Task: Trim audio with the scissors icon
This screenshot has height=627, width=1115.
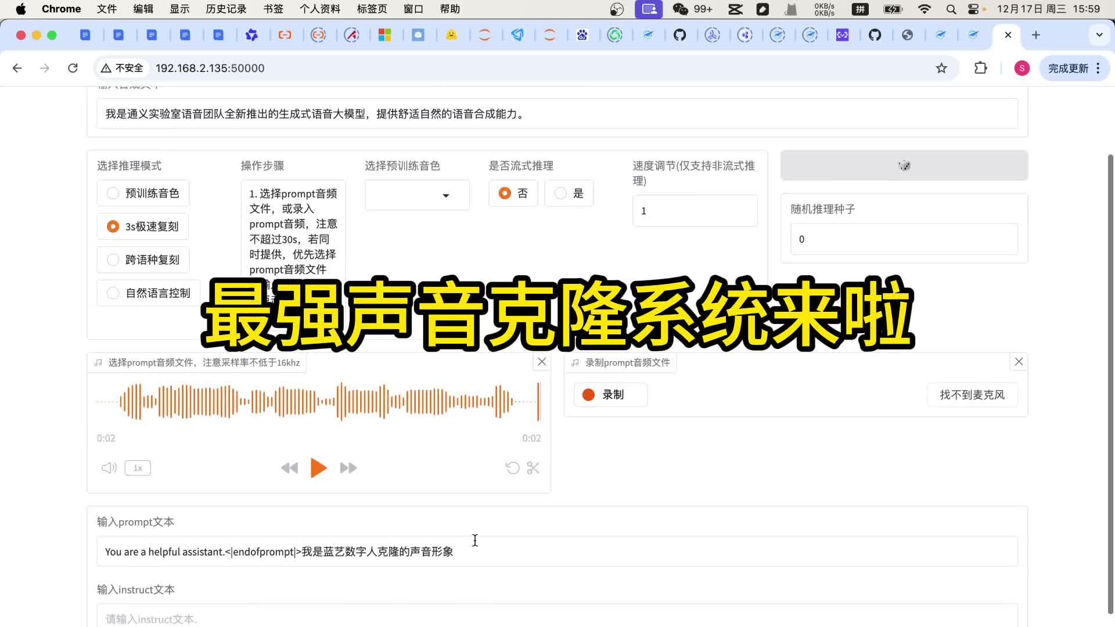Action: click(533, 468)
